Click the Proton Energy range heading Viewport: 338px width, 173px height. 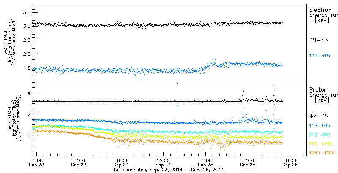(323, 95)
